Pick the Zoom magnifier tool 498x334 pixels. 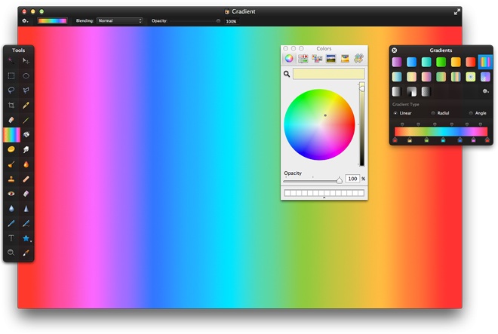[x=11, y=253]
